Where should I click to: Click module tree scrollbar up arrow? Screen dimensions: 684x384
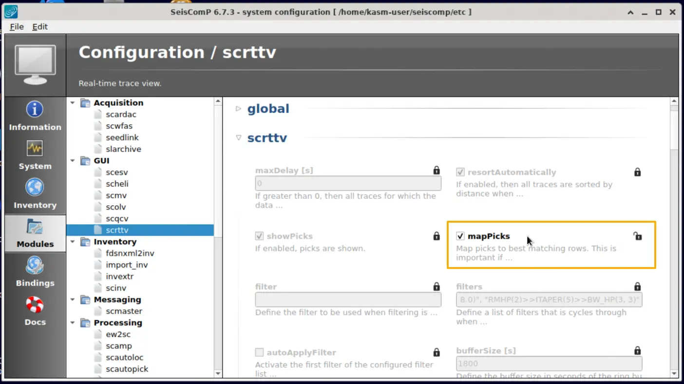pos(218,102)
